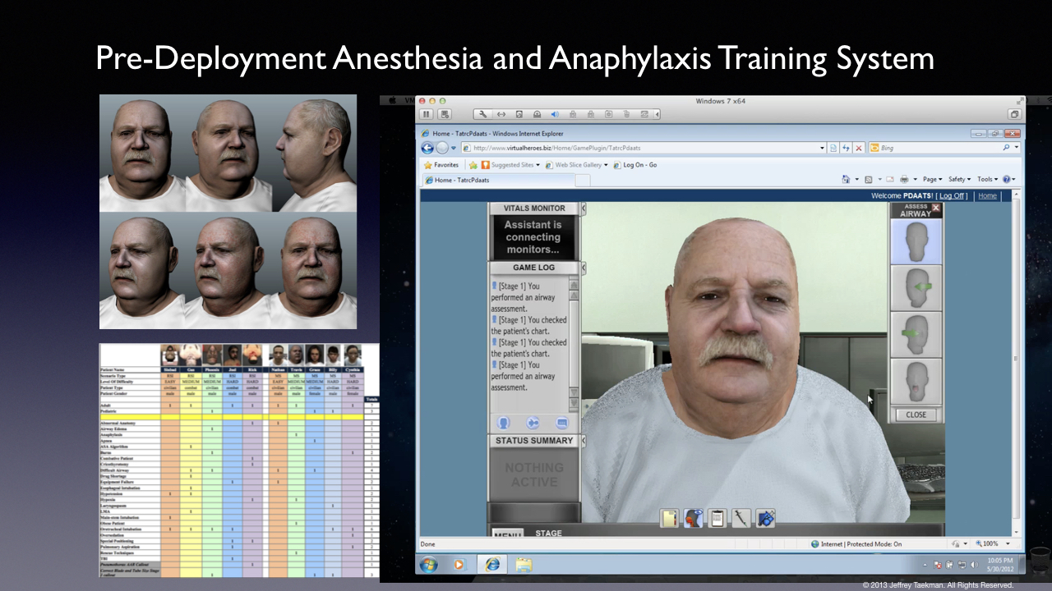1052x591 pixels.
Task: Click the IE Home page icon
Action: [x=847, y=179]
